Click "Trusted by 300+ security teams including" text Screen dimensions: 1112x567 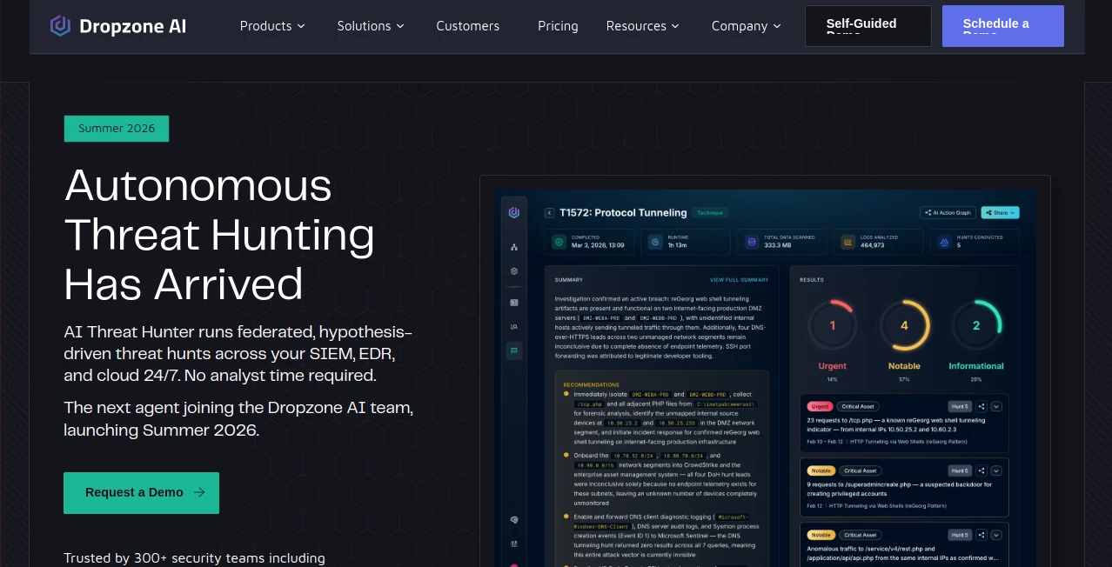[194, 558]
